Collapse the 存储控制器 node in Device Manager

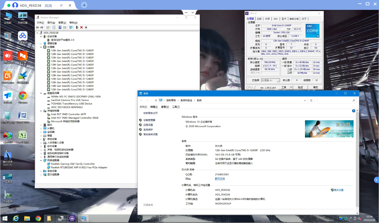click(x=41, y=111)
